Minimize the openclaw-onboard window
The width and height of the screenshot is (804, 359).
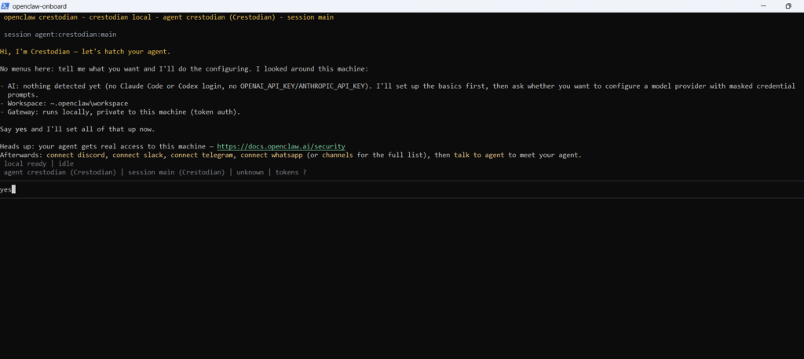point(763,6)
